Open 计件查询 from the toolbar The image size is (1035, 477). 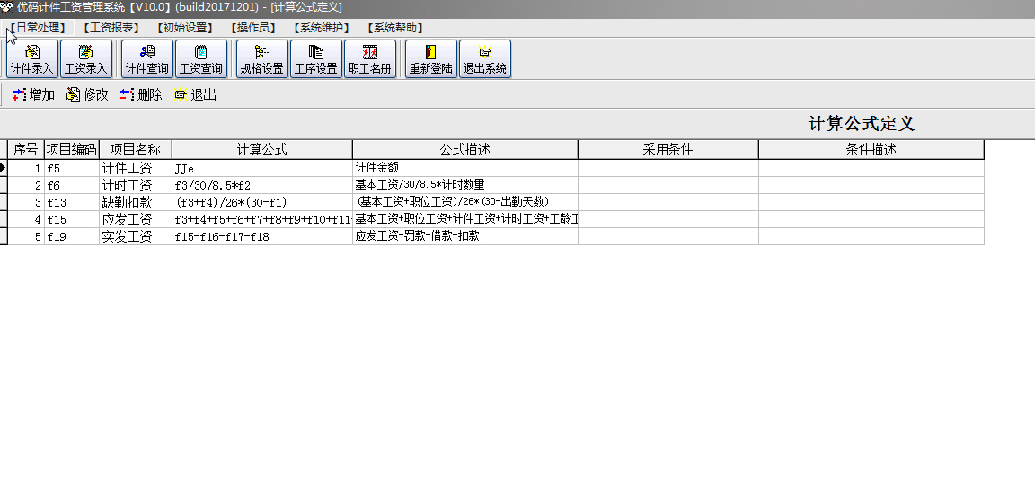point(147,58)
